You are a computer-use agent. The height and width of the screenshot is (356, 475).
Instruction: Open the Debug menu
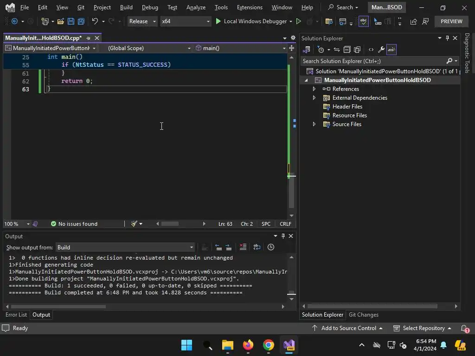150,7
